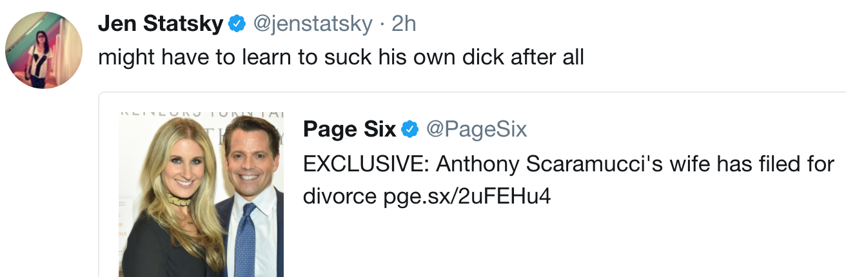Viewport: 846px width, 277px height.
Task: Click the verified badge beside Jen Statsky
Action: pos(238,24)
